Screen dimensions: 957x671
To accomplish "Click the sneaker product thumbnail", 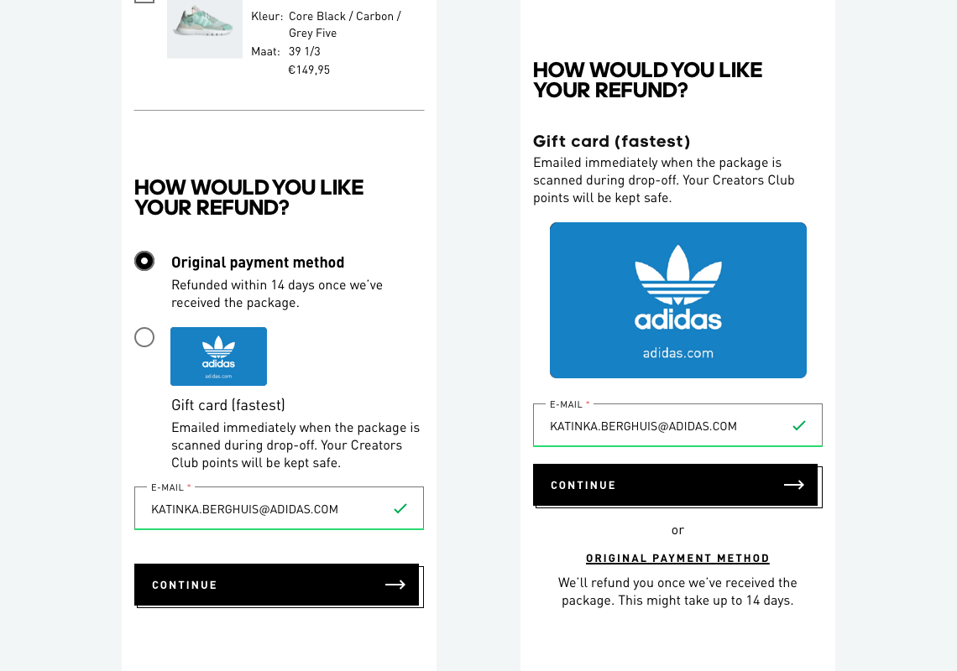I will 205,29.
